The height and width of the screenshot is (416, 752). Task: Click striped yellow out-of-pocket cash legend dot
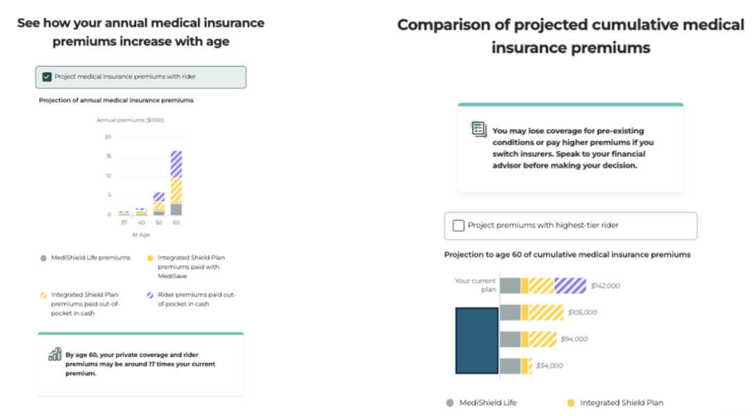click(44, 295)
